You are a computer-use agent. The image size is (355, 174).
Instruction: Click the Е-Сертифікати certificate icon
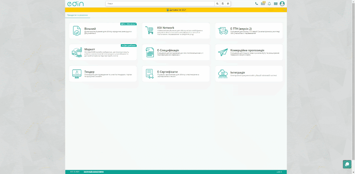pos(150,74)
